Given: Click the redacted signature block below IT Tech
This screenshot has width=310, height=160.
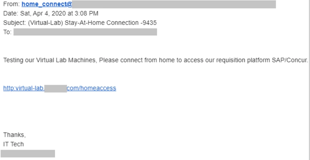Looking at the screenshot, I should (x=28, y=154).
